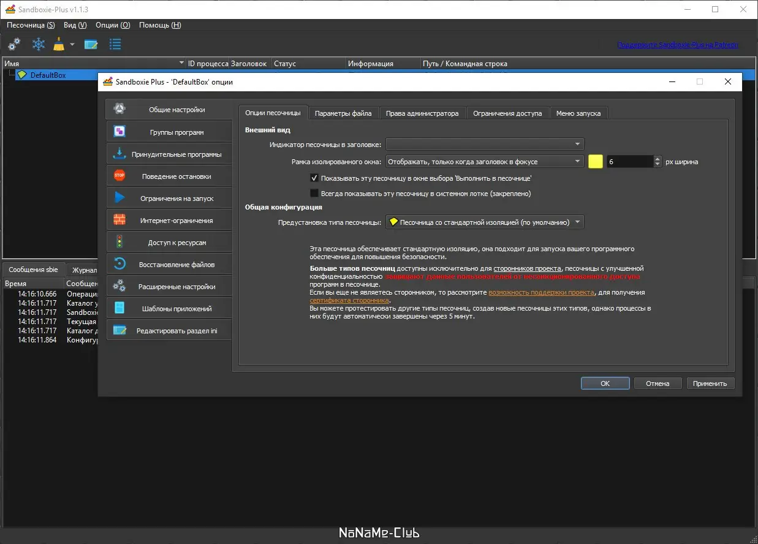Open the Помощь menu
758x544 pixels.
(x=160, y=25)
